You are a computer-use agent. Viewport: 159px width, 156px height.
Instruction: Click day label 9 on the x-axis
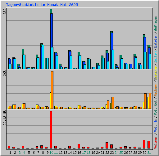48,153
